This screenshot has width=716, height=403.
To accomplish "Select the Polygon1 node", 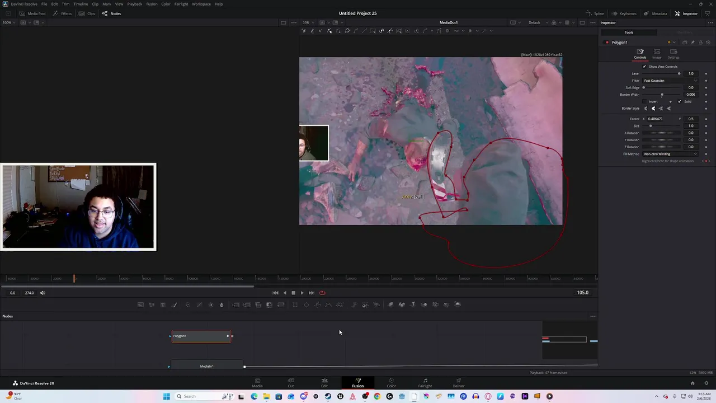I will click(x=200, y=336).
